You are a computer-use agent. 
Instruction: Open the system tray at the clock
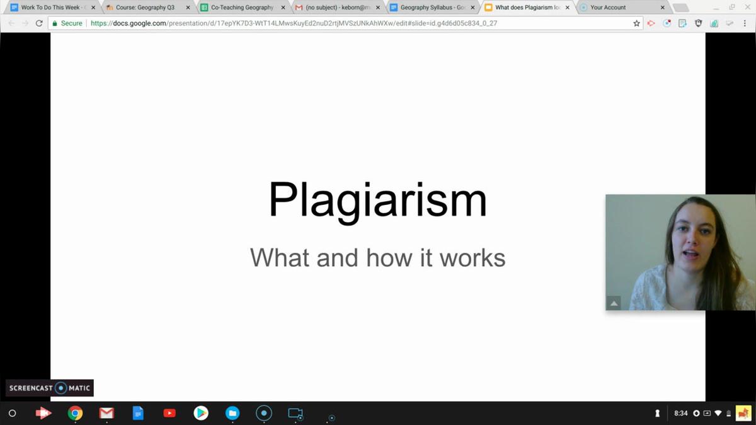point(681,414)
